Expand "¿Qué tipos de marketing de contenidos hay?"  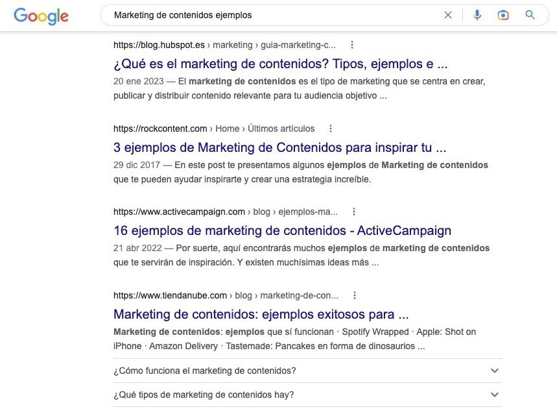coord(204,395)
